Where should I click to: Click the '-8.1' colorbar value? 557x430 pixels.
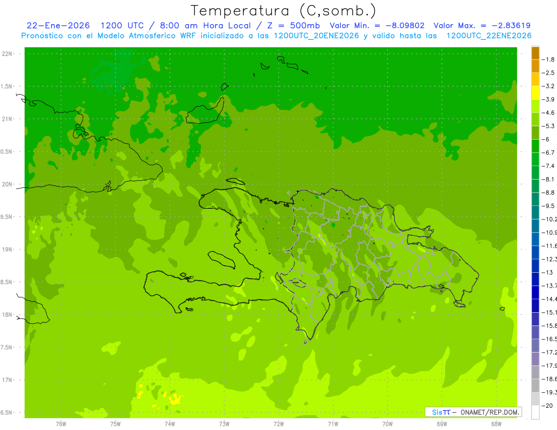click(548, 179)
